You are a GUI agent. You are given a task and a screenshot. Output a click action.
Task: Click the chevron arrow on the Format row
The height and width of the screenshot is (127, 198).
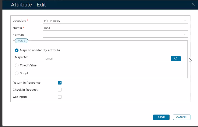(186, 35)
